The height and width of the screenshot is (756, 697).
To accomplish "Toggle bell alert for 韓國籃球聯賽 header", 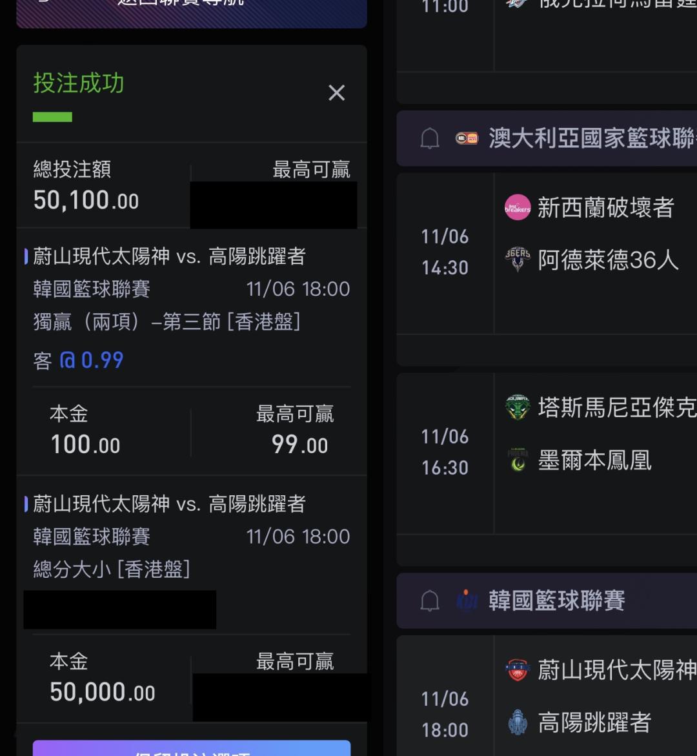I will pos(430,601).
